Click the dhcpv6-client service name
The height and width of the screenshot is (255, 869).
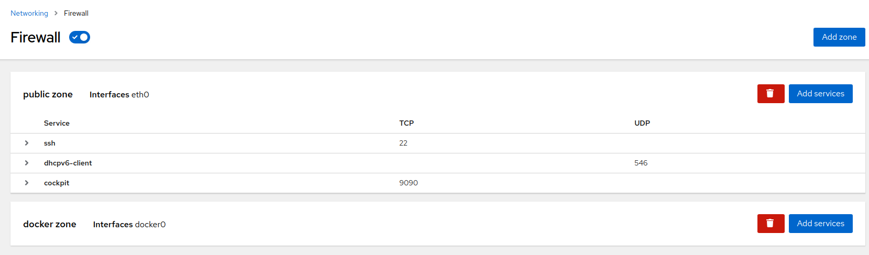68,163
